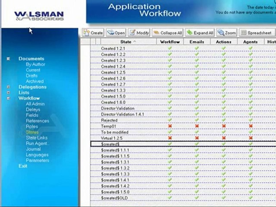Sort the table by the State column

(x=128, y=42)
